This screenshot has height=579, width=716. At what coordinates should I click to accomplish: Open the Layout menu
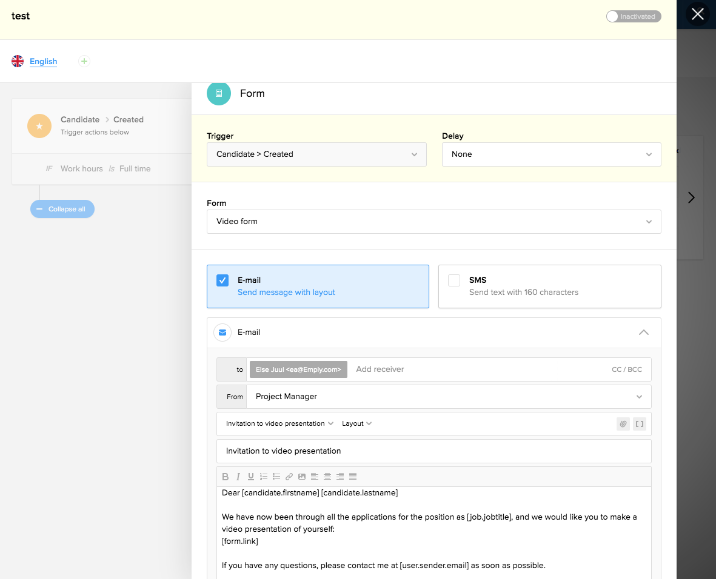tap(356, 424)
